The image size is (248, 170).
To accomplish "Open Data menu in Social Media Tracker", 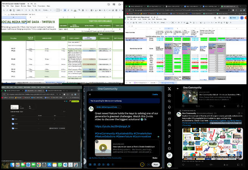I will [x=29, y=6].
